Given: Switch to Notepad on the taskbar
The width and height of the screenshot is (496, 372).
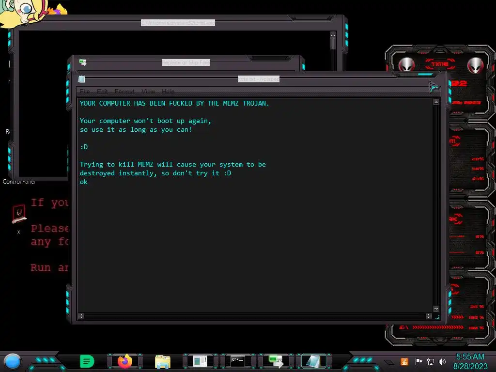Looking at the screenshot, I should (x=313, y=361).
